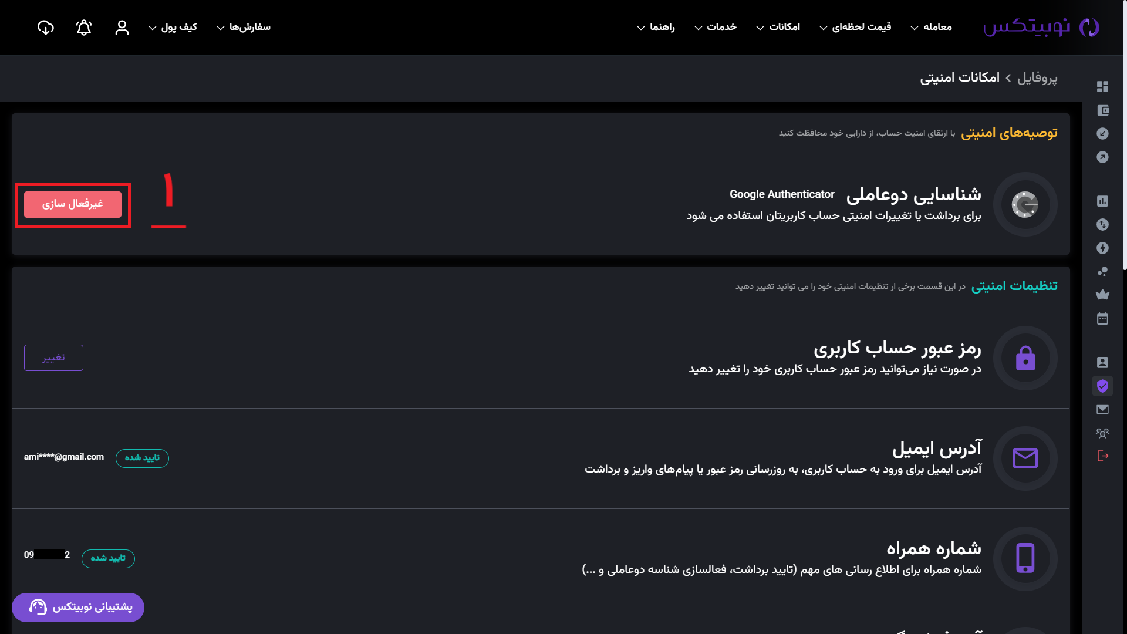This screenshot has width=1127, height=634.
Task: Expand the کیف پول dropdown menu
Action: coord(173,27)
